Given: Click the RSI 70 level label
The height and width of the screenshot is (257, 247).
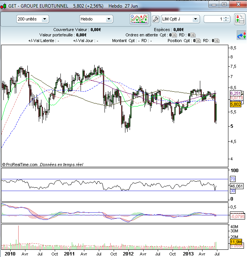Looking at the screenshot, I should [233, 179].
